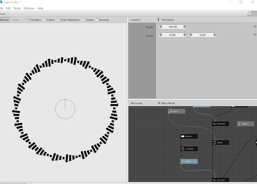The height and width of the screenshot is (184, 257).
Task: Open the Node menu
Action: (x=17, y=8)
